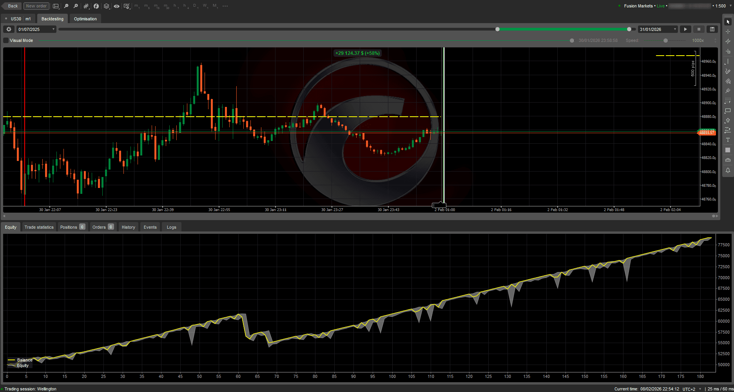This screenshot has height=392, width=734.
Task: Click the alerts bell icon on the sidebar
Action: tap(728, 170)
